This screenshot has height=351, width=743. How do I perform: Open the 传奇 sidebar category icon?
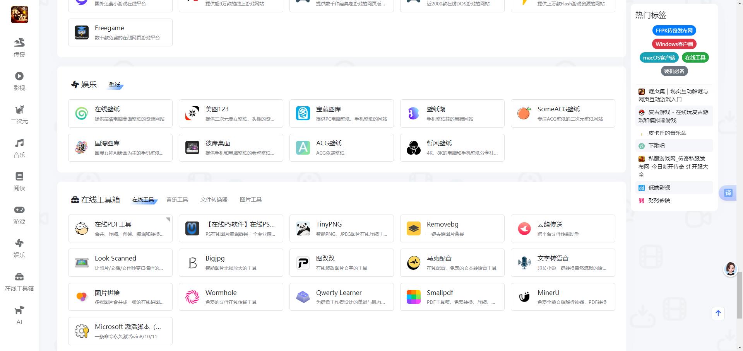pos(19,43)
